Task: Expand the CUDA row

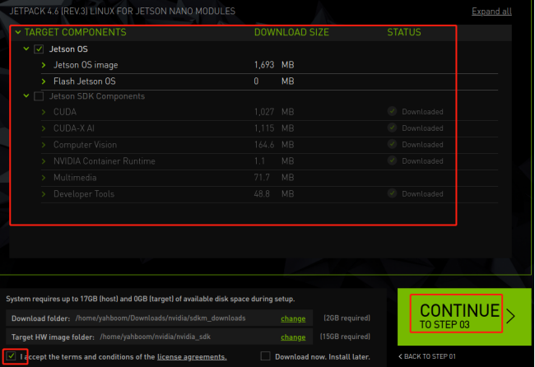Action: [x=44, y=112]
